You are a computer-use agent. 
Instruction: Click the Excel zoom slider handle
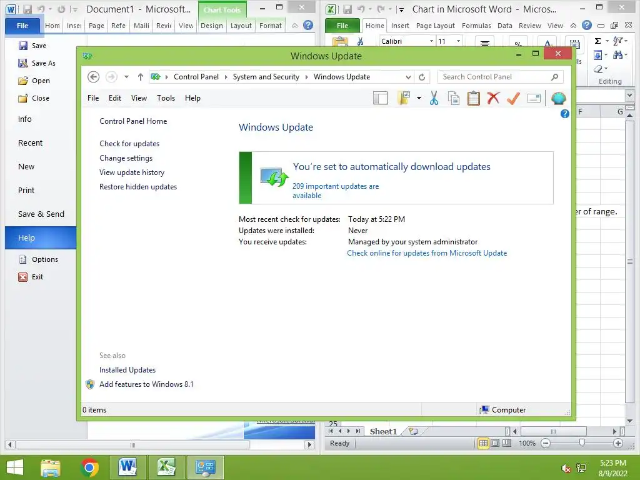[x=582, y=443]
